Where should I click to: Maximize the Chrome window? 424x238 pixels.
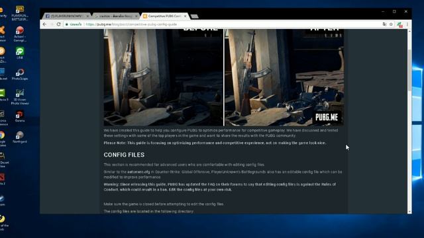394,12
